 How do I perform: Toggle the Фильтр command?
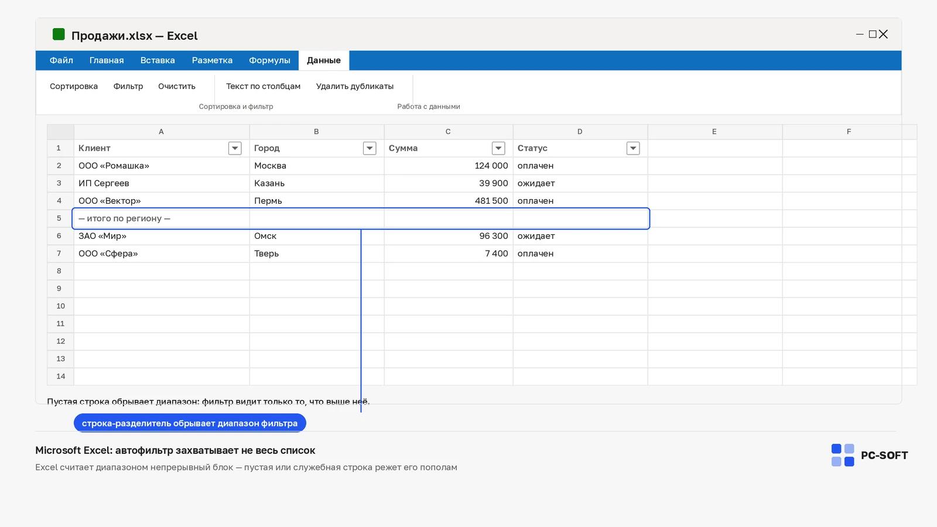128,86
